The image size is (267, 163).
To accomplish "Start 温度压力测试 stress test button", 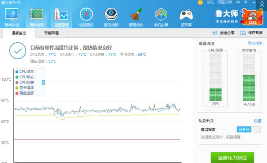I will click(x=232, y=158).
